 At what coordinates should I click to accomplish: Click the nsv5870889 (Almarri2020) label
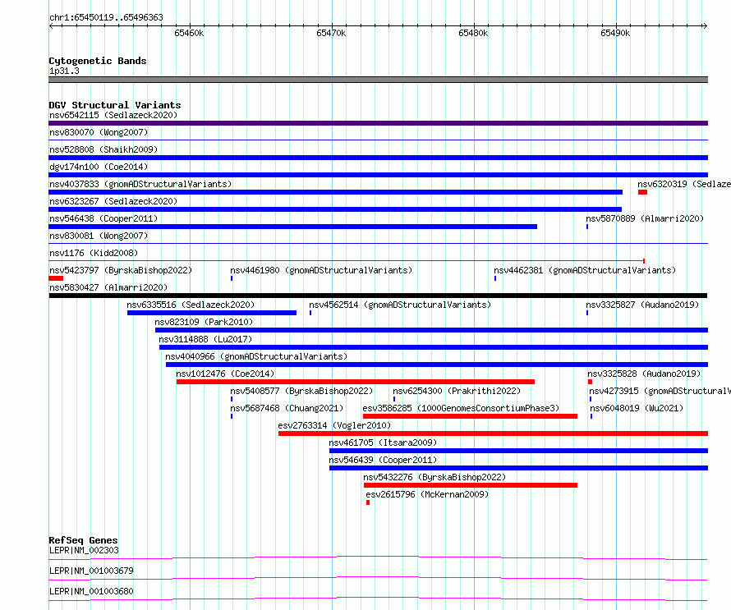[x=645, y=218]
